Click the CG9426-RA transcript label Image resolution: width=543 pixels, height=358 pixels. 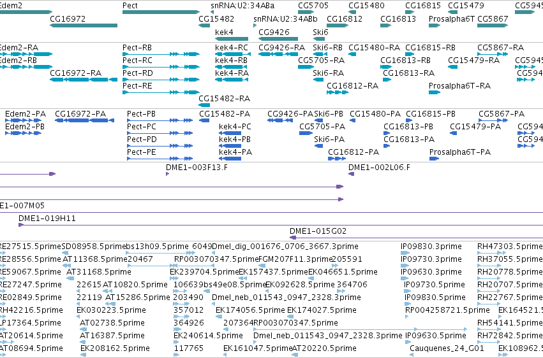[x=281, y=47]
